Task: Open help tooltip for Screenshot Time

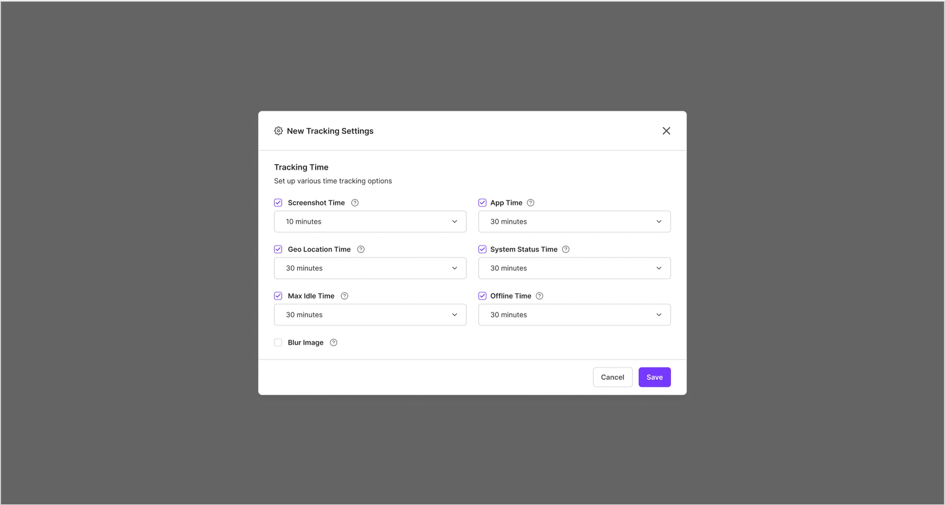Action: click(355, 203)
